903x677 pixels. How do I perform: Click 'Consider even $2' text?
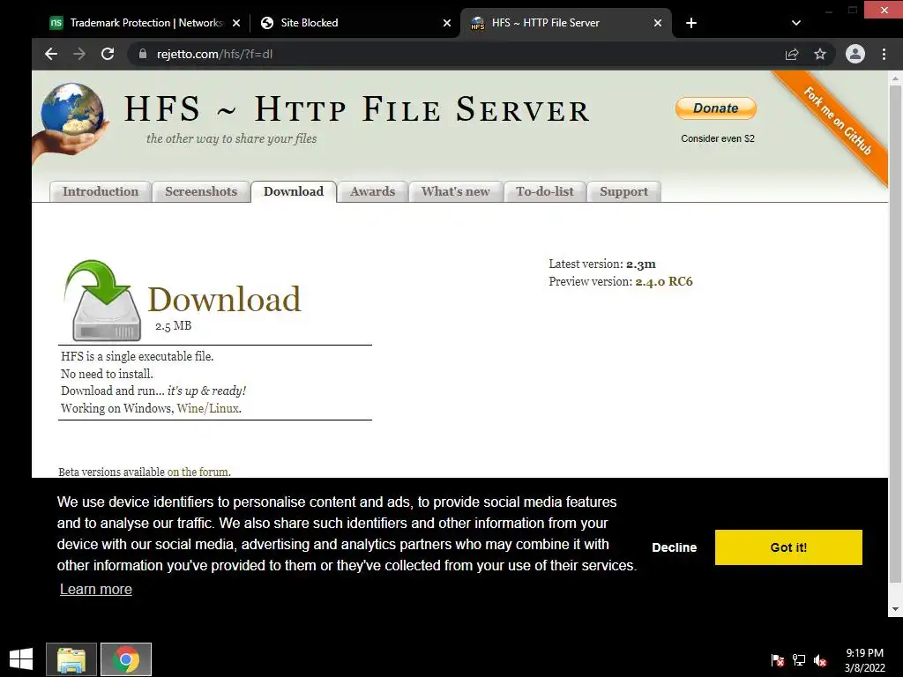coord(718,138)
